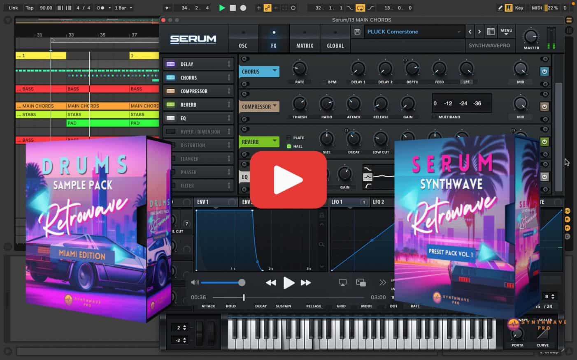Select the EQ high-pass shape icon
The width and height of the screenshot is (577, 360).
(368, 186)
